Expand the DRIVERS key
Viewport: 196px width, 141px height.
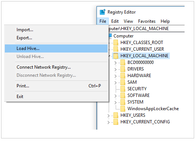click(x=116, y=69)
